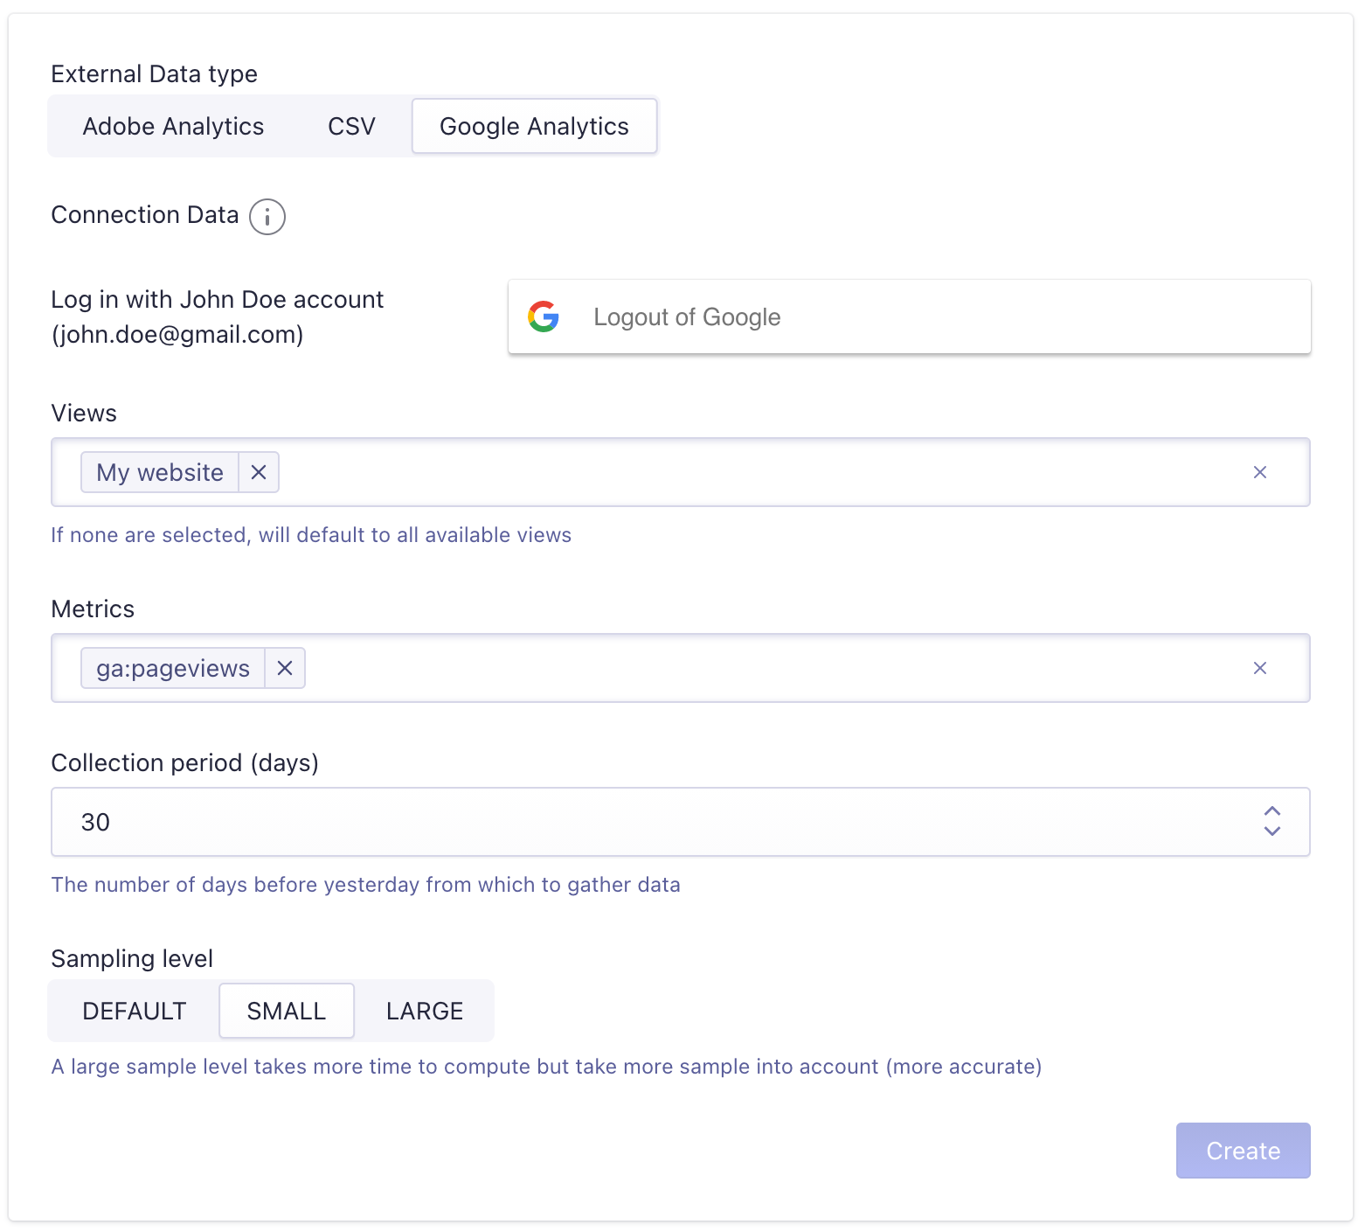
Task: Click the "My website" tag label
Action: click(159, 472)
